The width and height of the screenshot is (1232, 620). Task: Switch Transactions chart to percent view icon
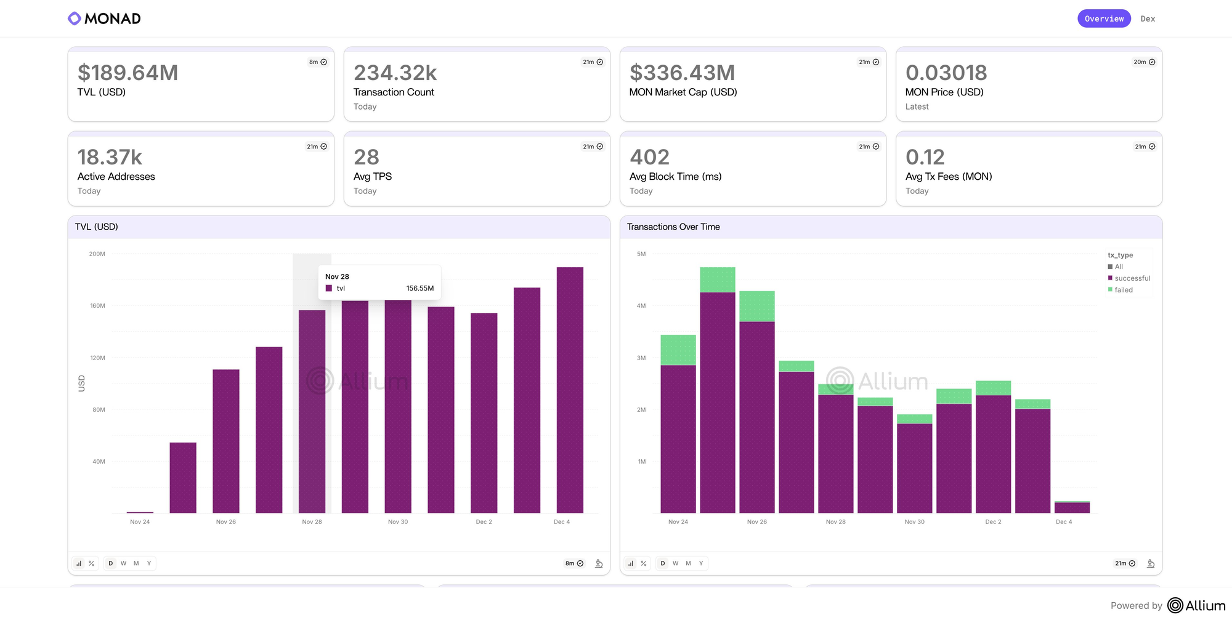coord(644,563)
